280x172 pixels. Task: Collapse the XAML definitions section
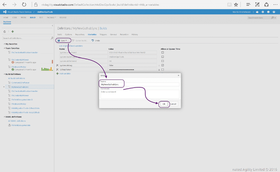[4, 117]
